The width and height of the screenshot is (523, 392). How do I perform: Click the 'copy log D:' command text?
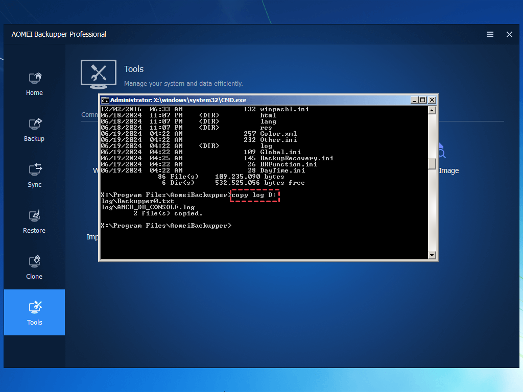pos(254,195)
